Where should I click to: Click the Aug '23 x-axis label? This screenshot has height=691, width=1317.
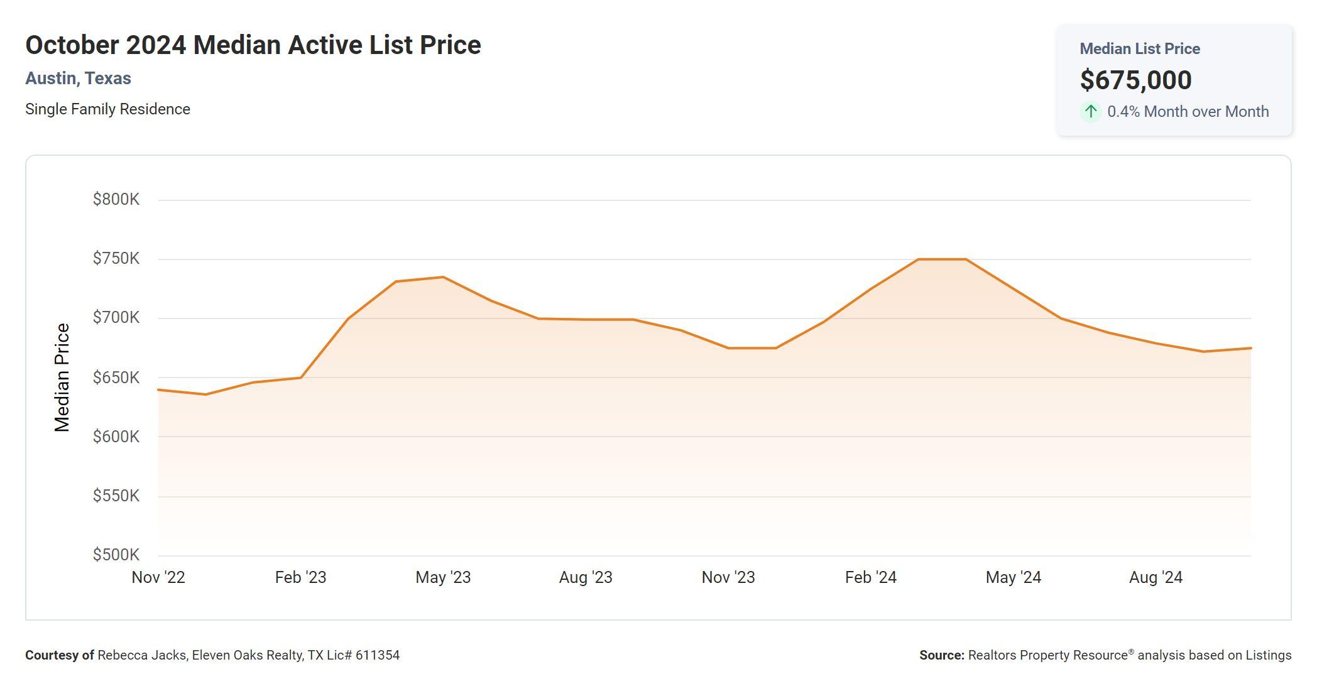[586, 577]
